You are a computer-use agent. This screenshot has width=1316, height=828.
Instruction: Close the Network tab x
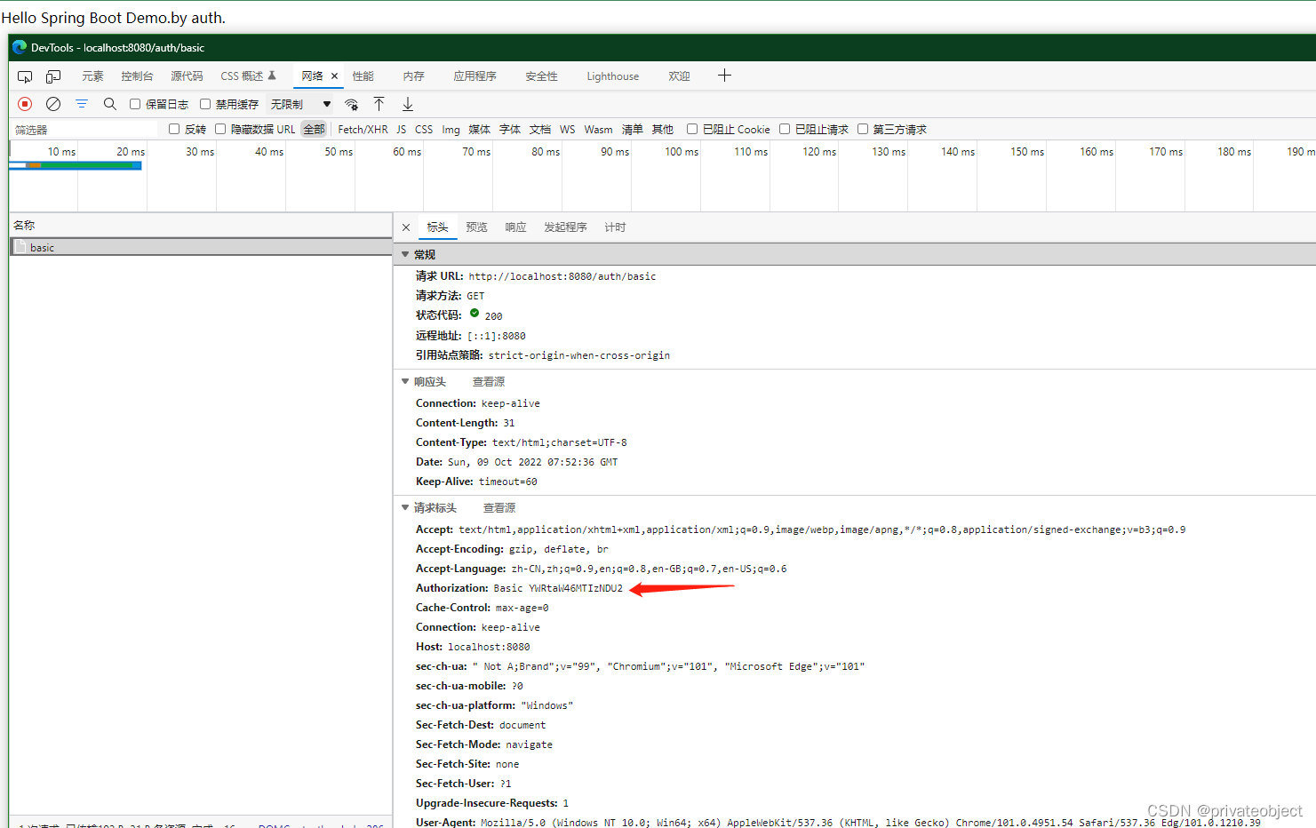point(335,76)
